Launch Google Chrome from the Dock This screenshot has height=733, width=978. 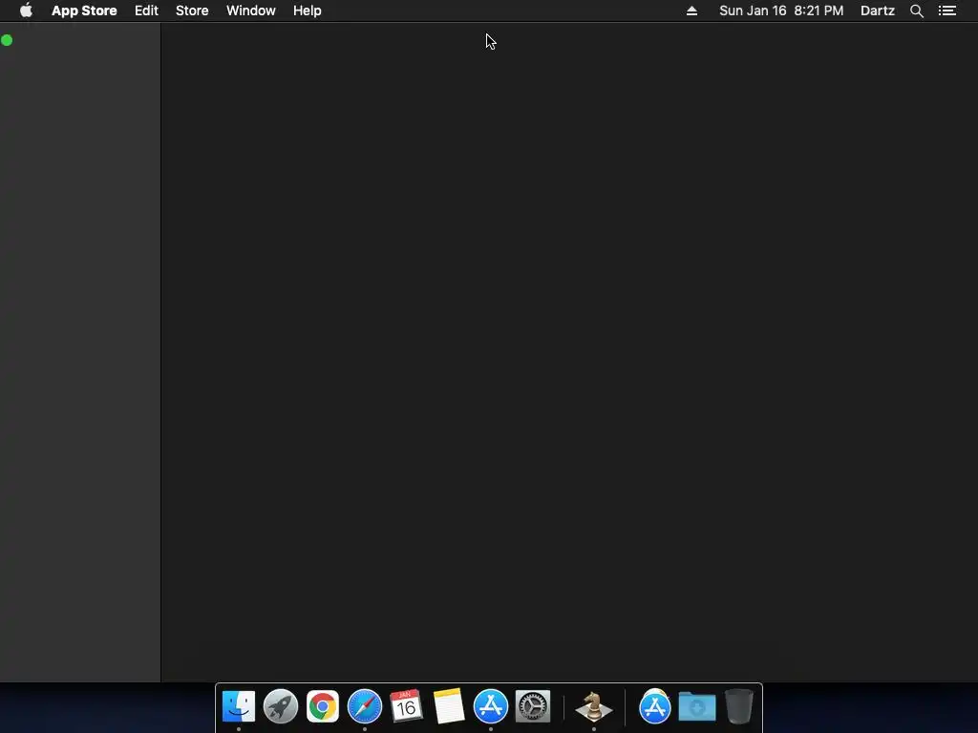[323, 706]
